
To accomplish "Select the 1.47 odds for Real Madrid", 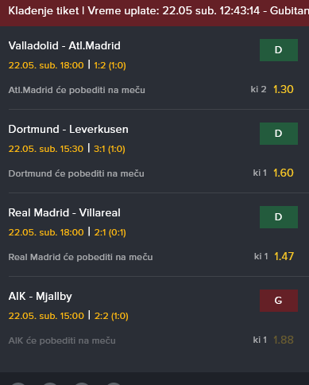I will [284, 257].
